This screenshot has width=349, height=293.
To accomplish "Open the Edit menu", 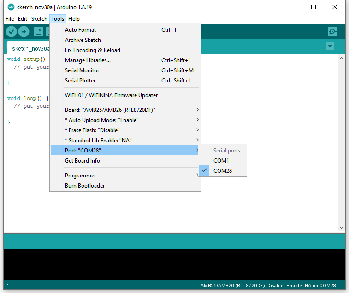I will click(x=23, y=19).
